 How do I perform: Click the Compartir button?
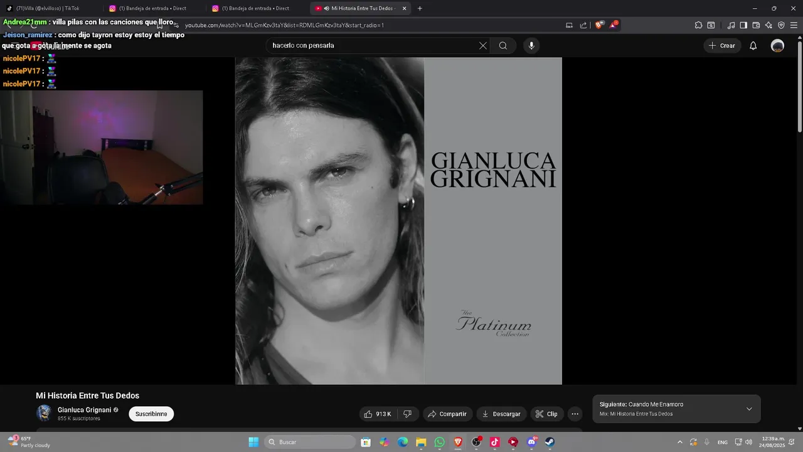point(447,414)
